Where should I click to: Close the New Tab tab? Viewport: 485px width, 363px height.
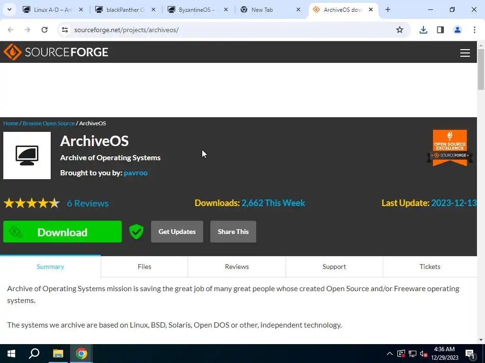298,9
